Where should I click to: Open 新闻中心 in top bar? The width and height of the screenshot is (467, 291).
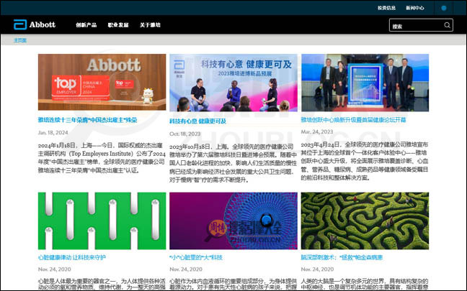[x=415, y=8]
